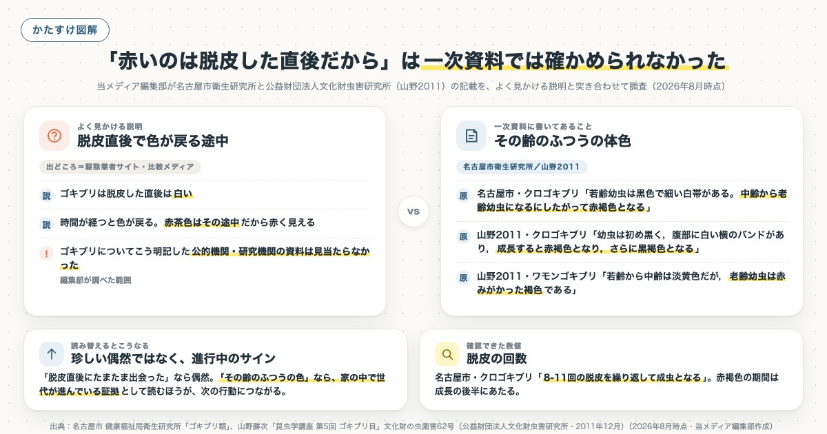Viewport: 827px width, 434px height.
Task: Click the document icon beside 一次資料に書いてあること
Action: click(471, 136)
